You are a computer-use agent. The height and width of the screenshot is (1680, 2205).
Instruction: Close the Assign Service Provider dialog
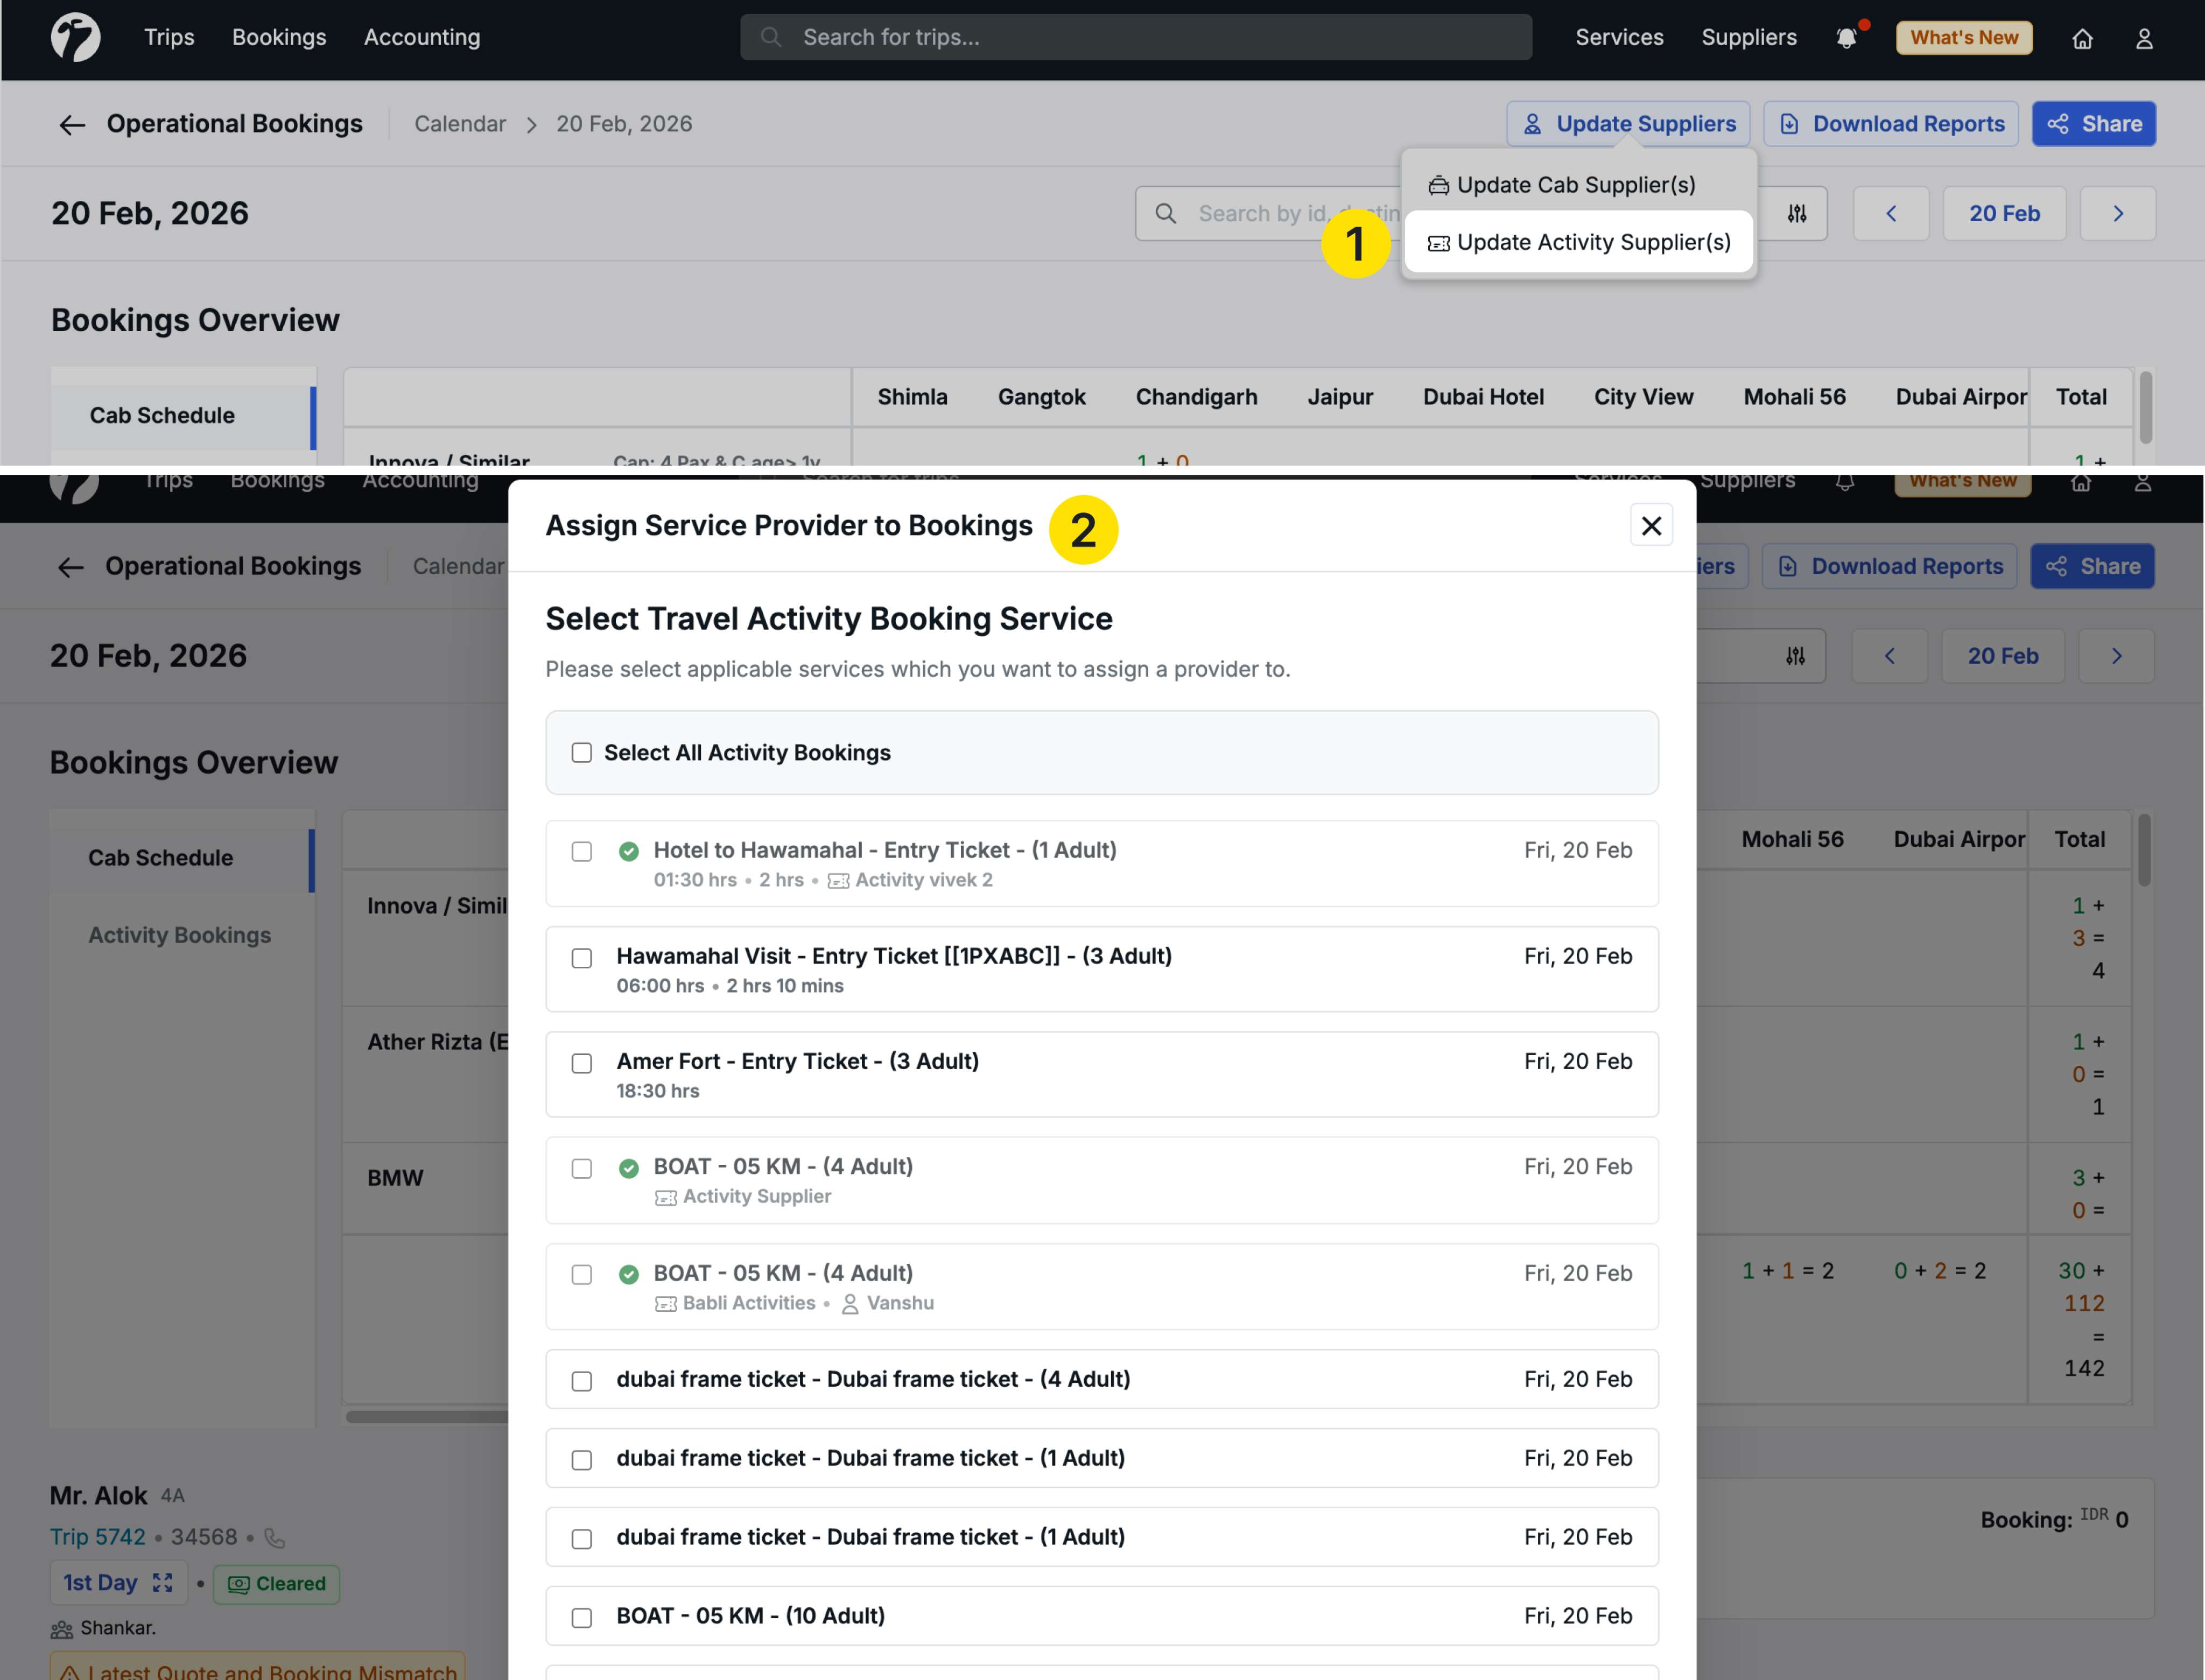1651,526
